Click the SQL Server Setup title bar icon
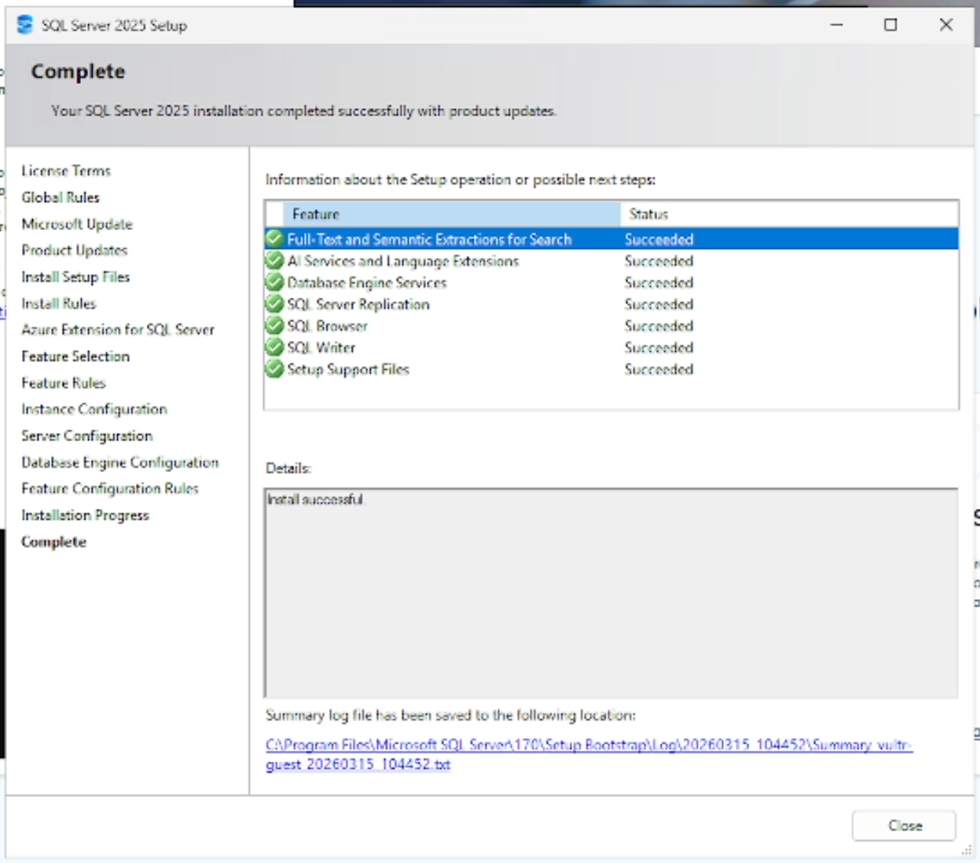 pyautogui.click(x=25, y=25)
